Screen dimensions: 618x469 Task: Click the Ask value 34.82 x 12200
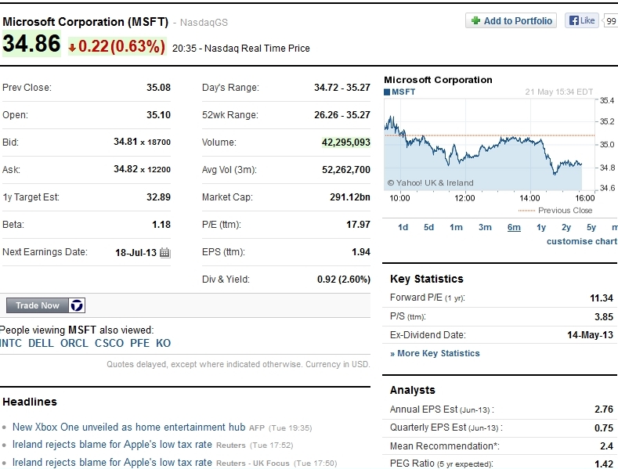coord(142,169)
